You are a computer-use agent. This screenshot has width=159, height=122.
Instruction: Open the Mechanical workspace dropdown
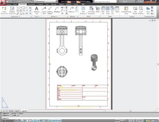pyautogui.click(x=45, y=1)
